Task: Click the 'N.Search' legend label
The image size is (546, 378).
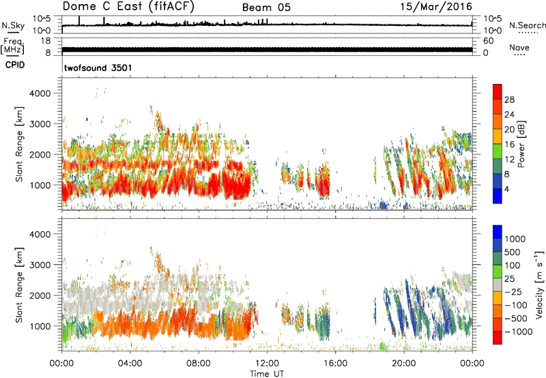Action: [x=528, y=25]
